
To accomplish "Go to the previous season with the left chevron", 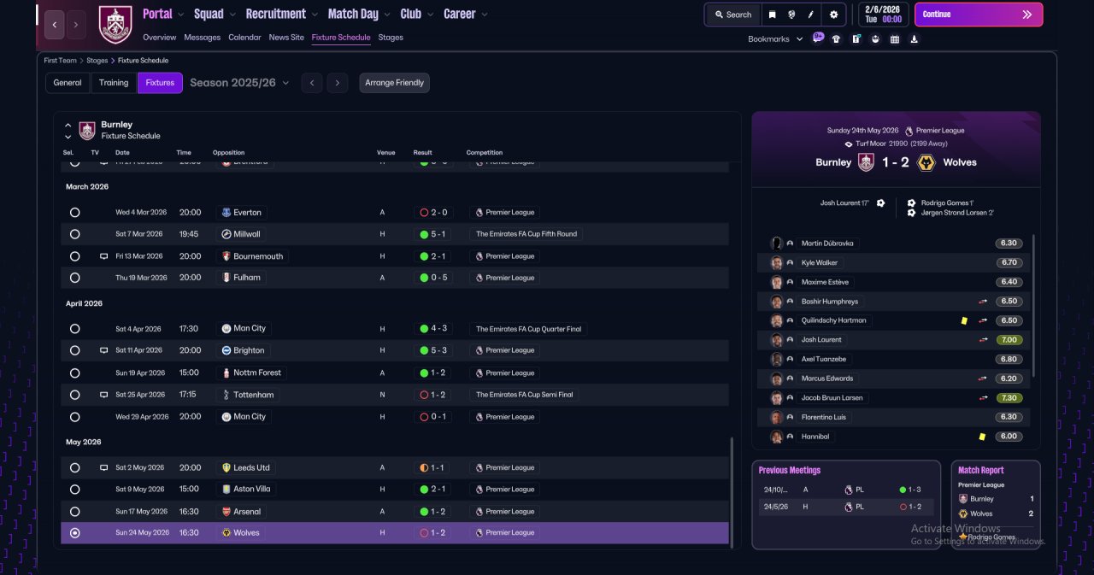I will click(312, 83).
